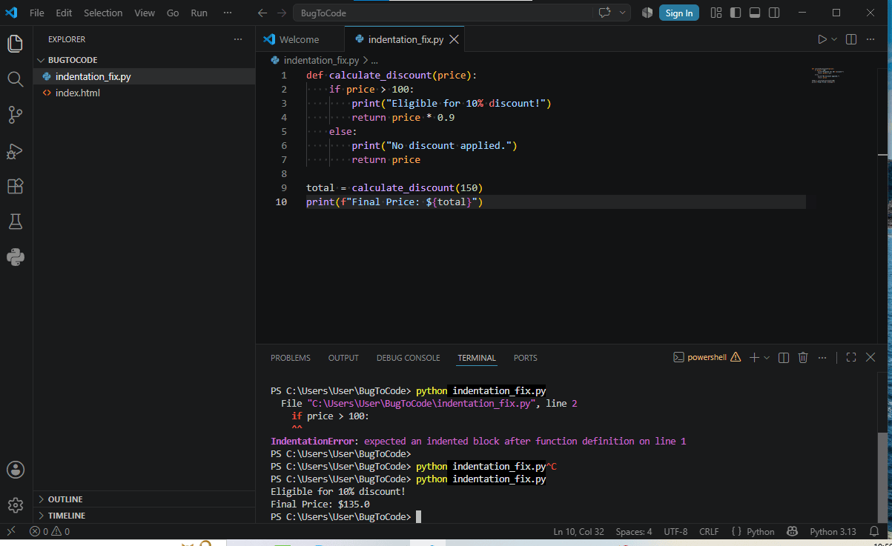Open Explorer More Actions ellipsis
This screenshot has height=546, width=892.
pos(238,39)
